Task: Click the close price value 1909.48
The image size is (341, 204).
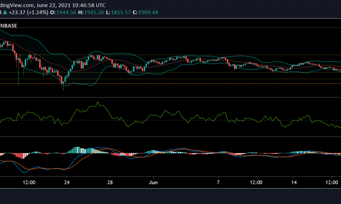Action: (x=148, y=12)
